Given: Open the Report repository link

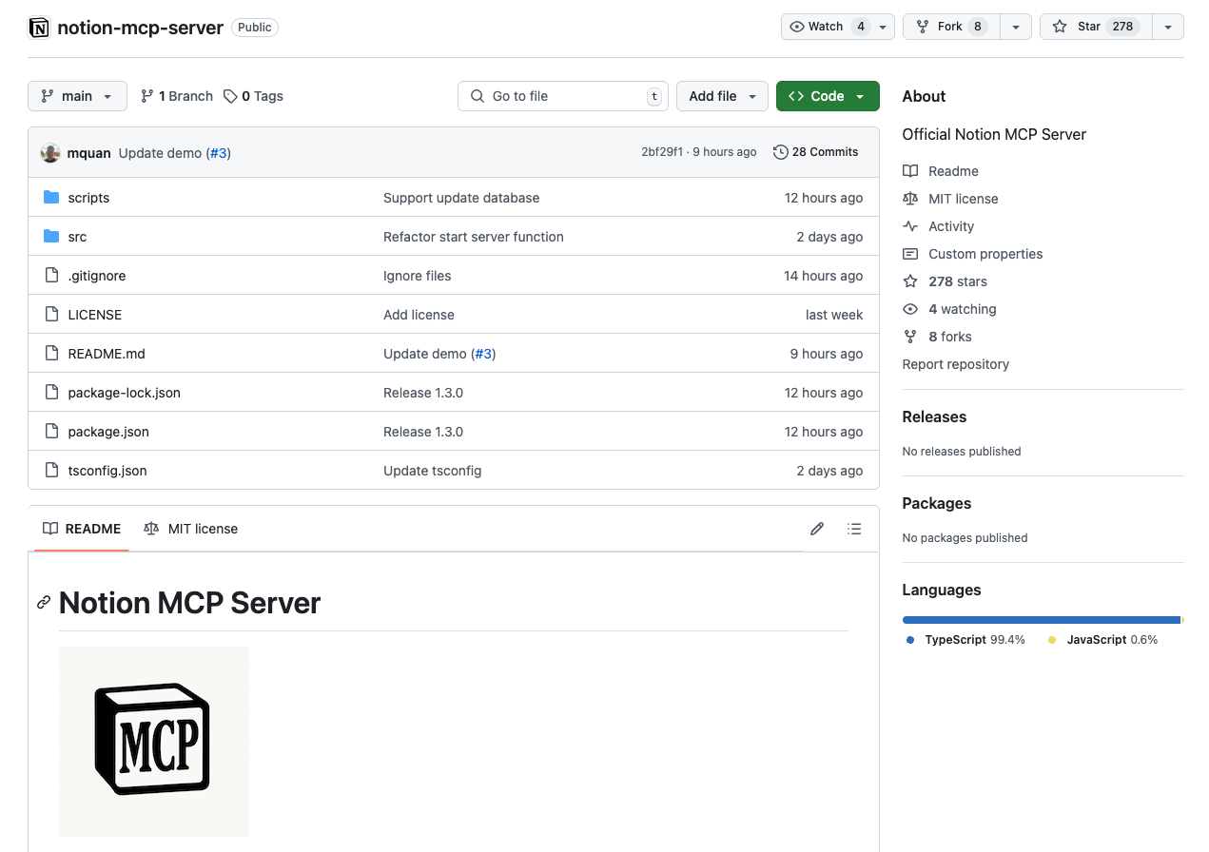Looking at the screenshot, I should click(x=955, y=364).
